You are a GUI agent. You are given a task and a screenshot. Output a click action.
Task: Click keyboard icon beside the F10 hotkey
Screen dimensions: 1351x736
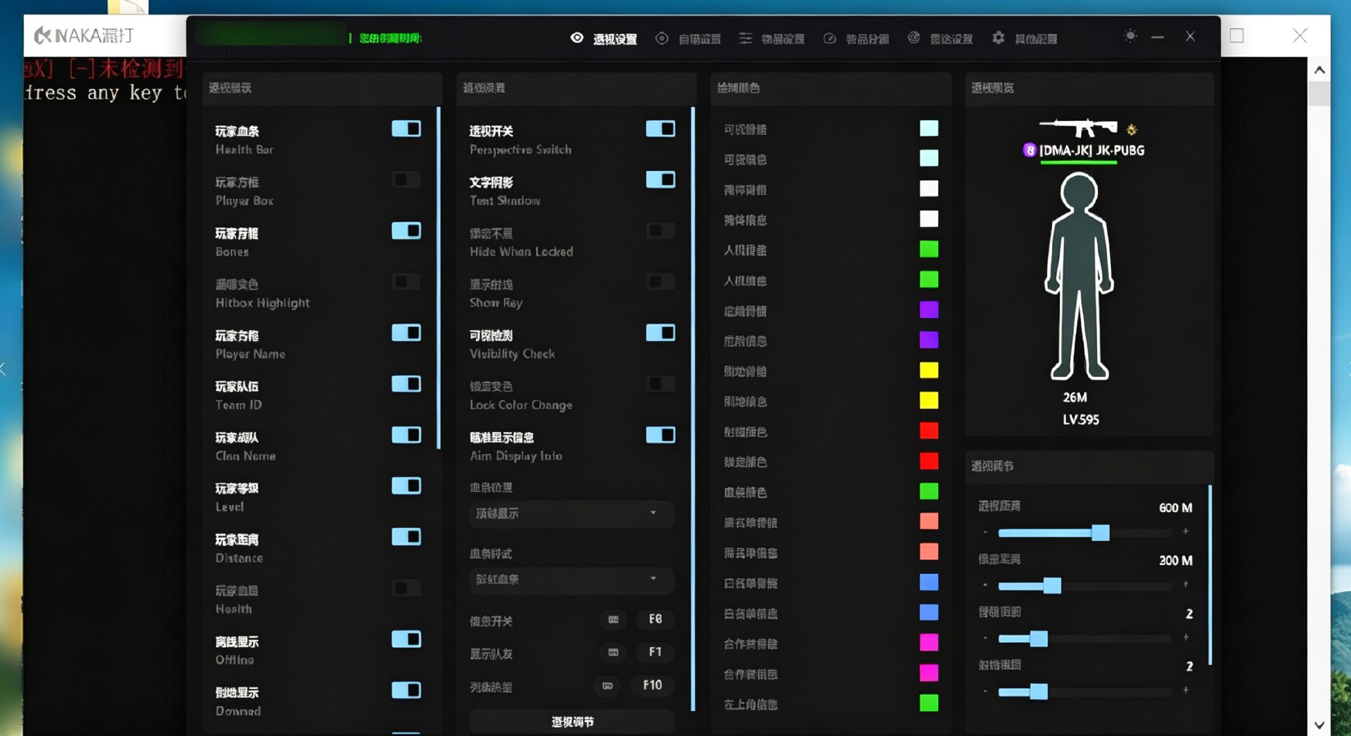click(607, 686)
